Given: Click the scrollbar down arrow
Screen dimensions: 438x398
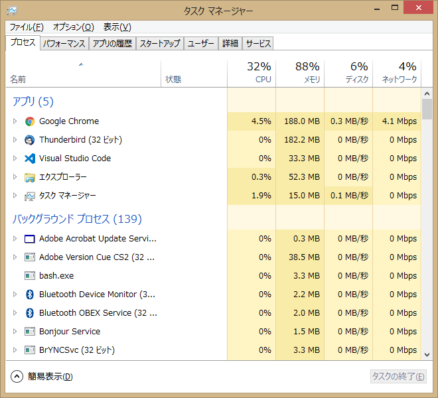Looking at the screenshot, I should tap(427, 355).
